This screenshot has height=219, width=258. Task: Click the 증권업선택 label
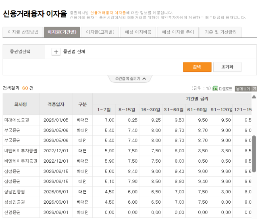click(x=20, y=51)
